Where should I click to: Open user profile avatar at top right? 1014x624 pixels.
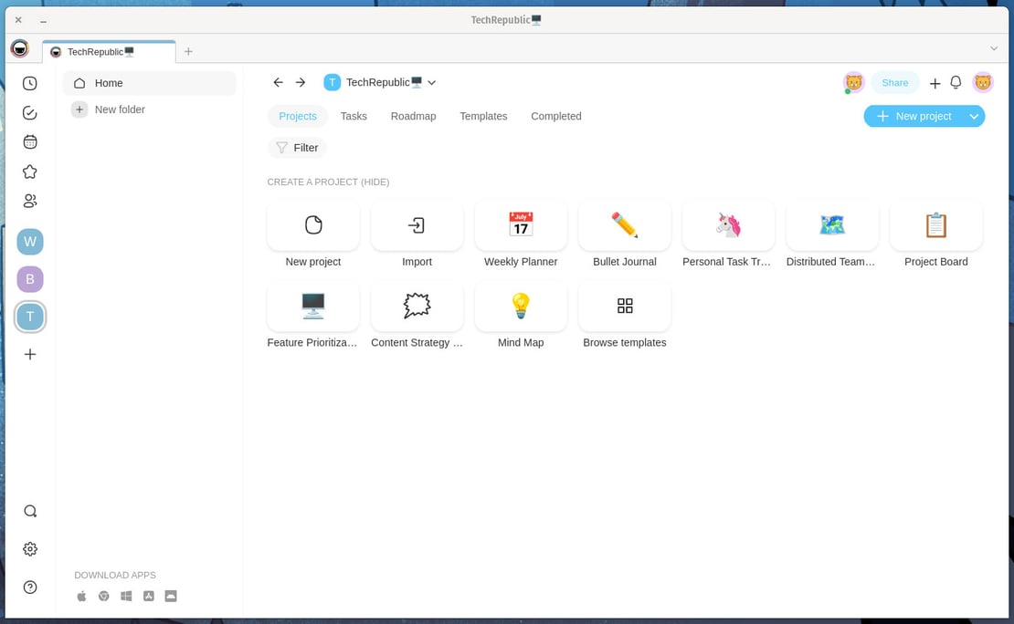click(x=983, y=82)
